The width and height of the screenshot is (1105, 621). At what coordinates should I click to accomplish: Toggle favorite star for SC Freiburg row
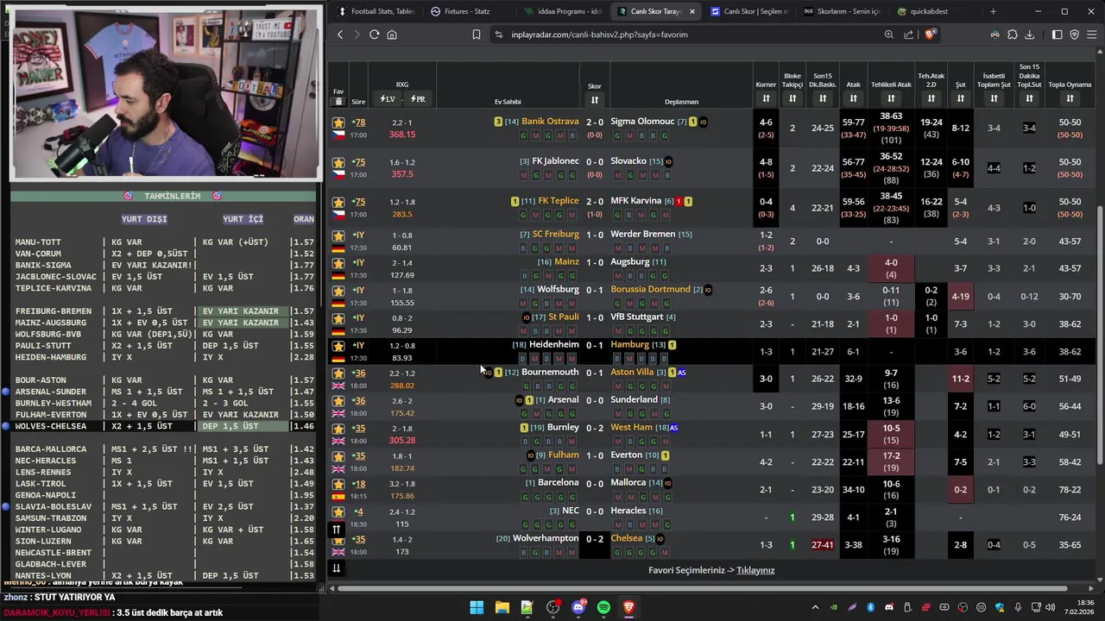pos(338,235)
